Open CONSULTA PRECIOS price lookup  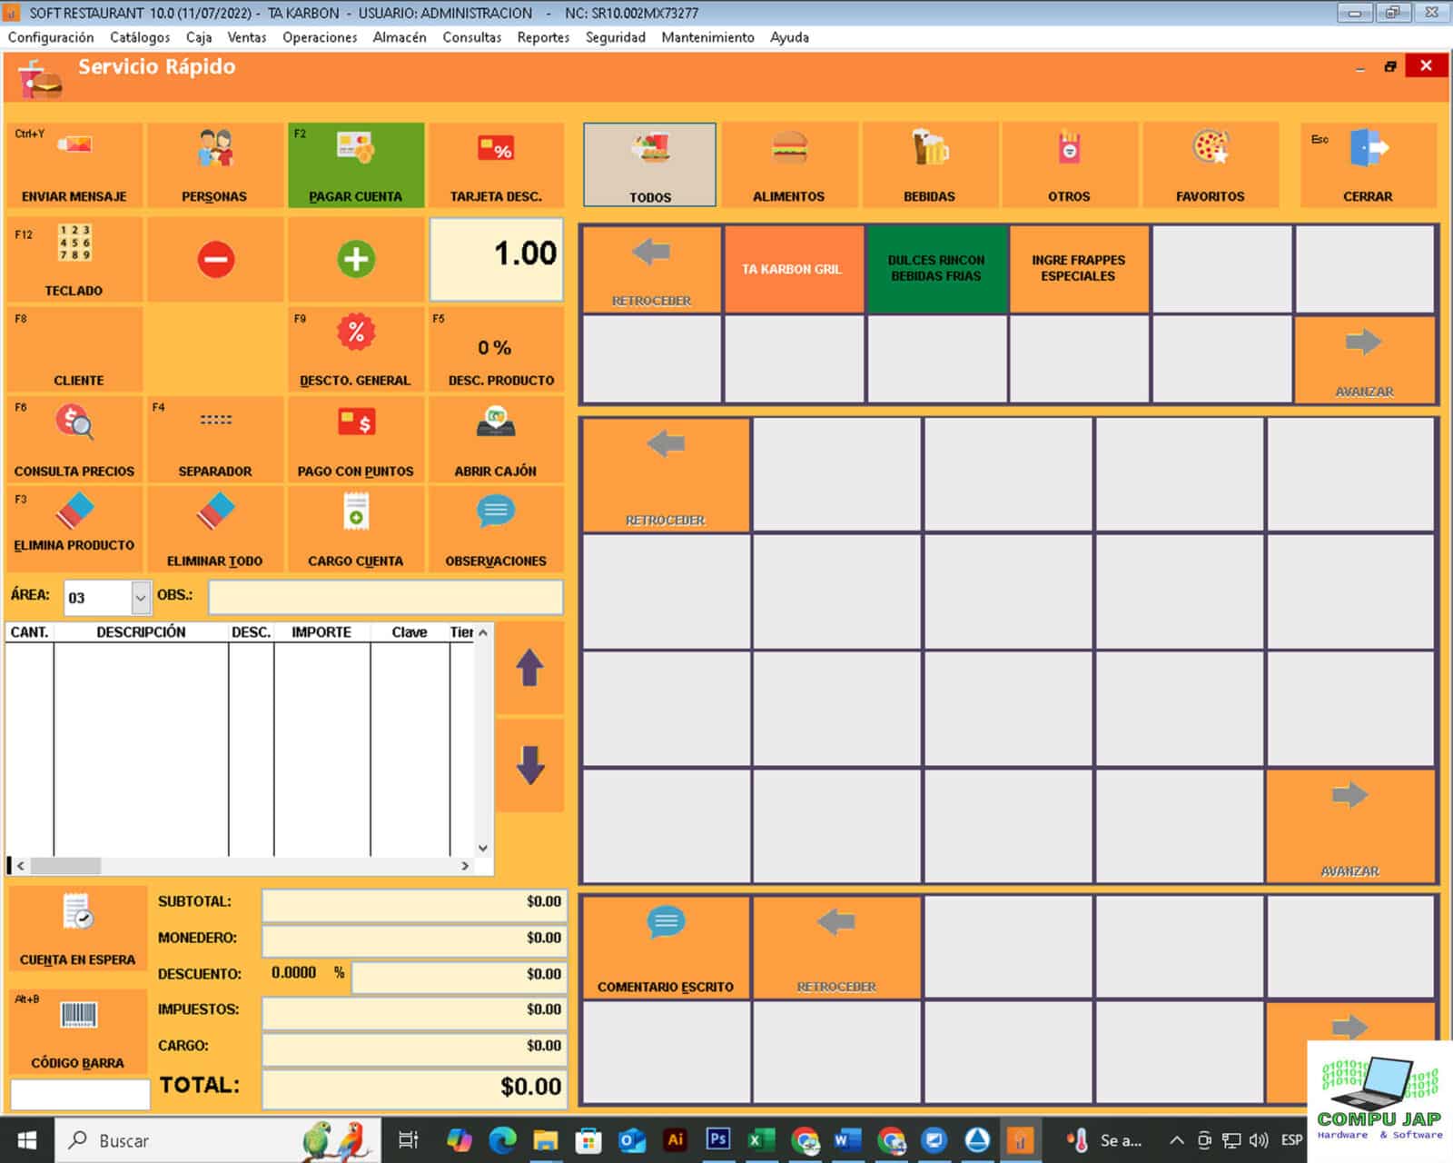click(x=74, y=439)
